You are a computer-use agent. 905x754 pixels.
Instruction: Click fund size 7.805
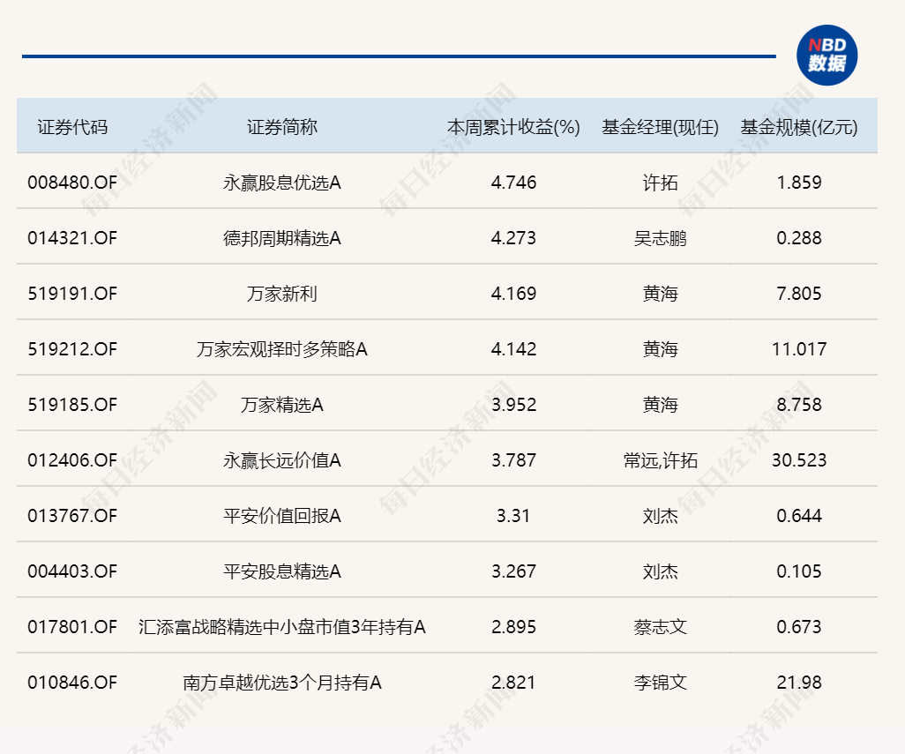(799, 294)
